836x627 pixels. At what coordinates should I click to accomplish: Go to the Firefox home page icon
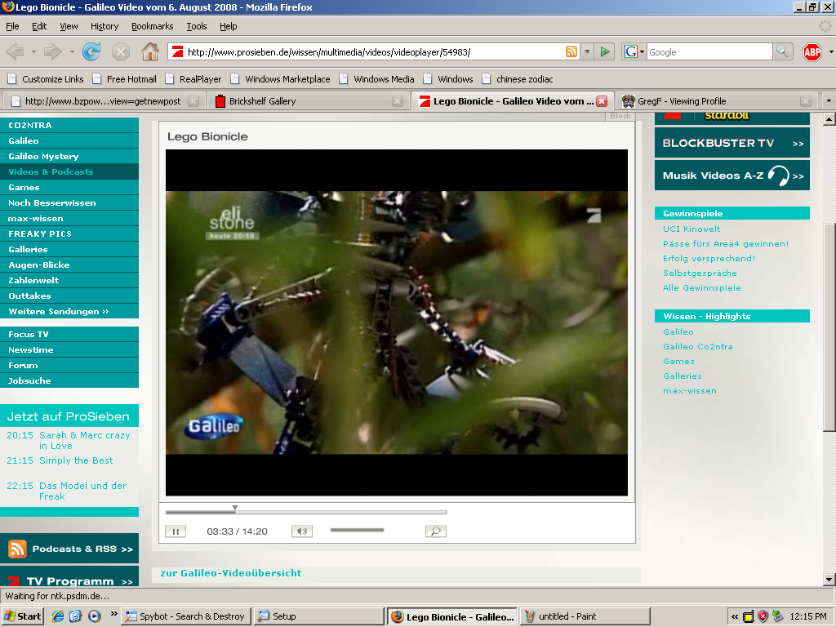(x=150, y=51)
